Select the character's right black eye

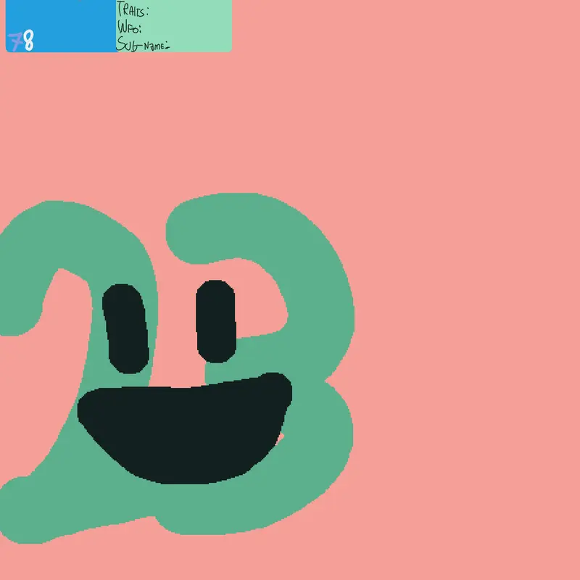(216, 321)
